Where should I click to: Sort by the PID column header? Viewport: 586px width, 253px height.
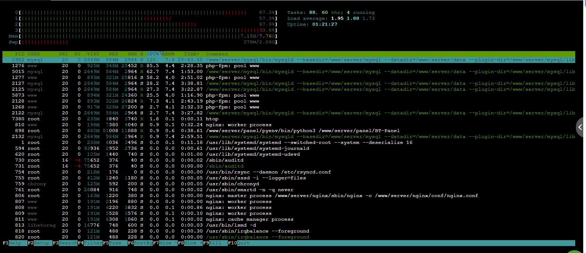(x=20, y=54)
